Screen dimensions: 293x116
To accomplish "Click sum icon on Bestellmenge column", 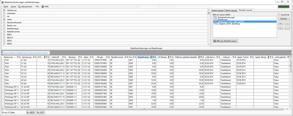I will pyautogui.click(x=151, y=57).
